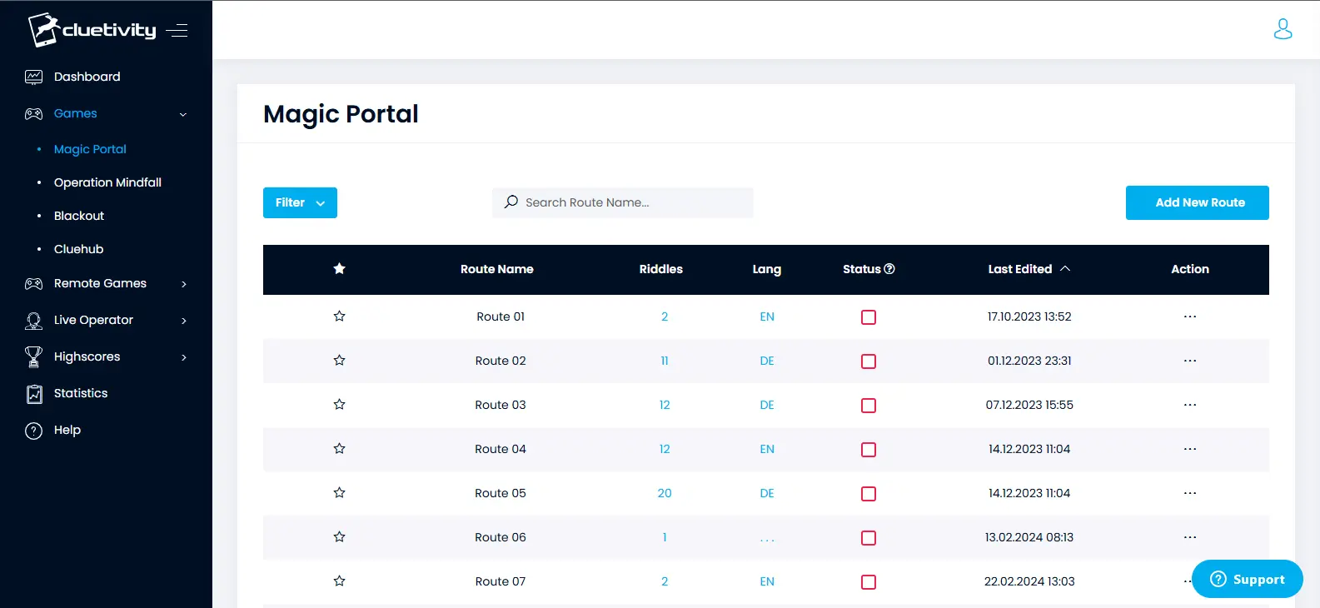
Task: Open the Filter dropdown
Action: tap(300, 202)
